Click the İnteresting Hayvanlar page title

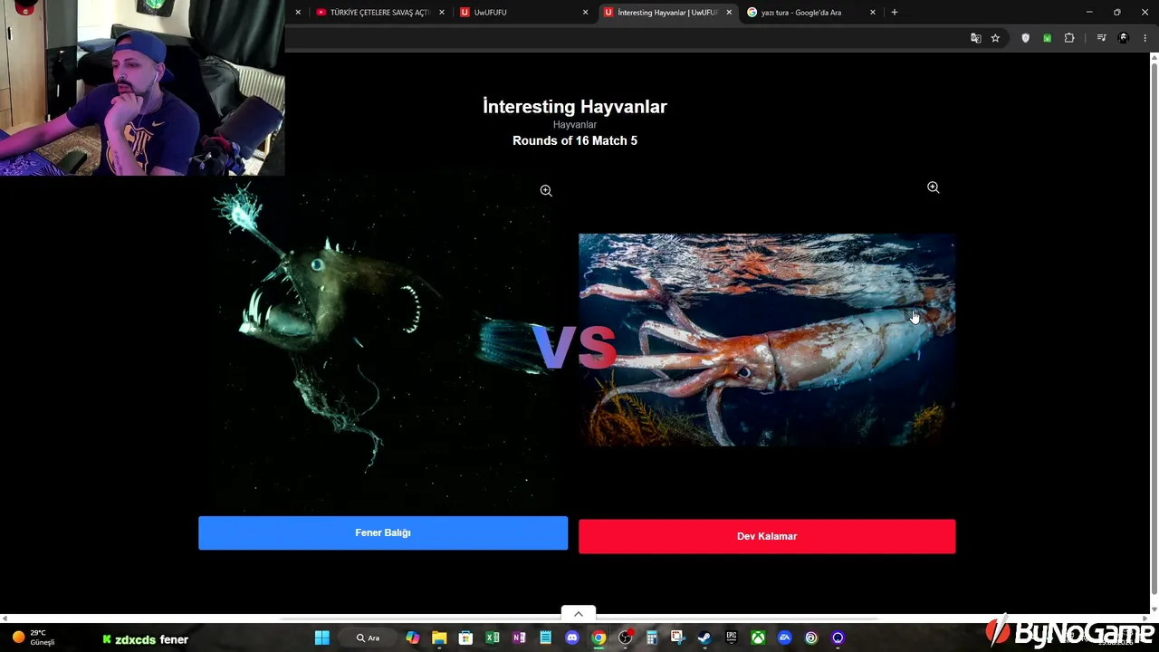[x=575, y=107]
